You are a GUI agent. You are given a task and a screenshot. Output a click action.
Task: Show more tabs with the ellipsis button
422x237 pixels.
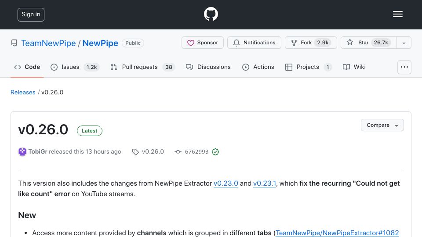tap(404, 67)
